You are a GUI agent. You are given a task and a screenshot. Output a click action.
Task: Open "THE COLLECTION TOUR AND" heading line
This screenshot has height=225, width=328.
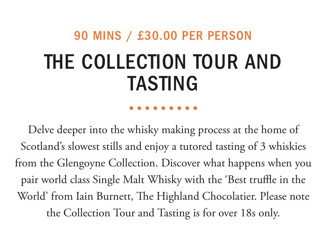(x=162, y=61)
